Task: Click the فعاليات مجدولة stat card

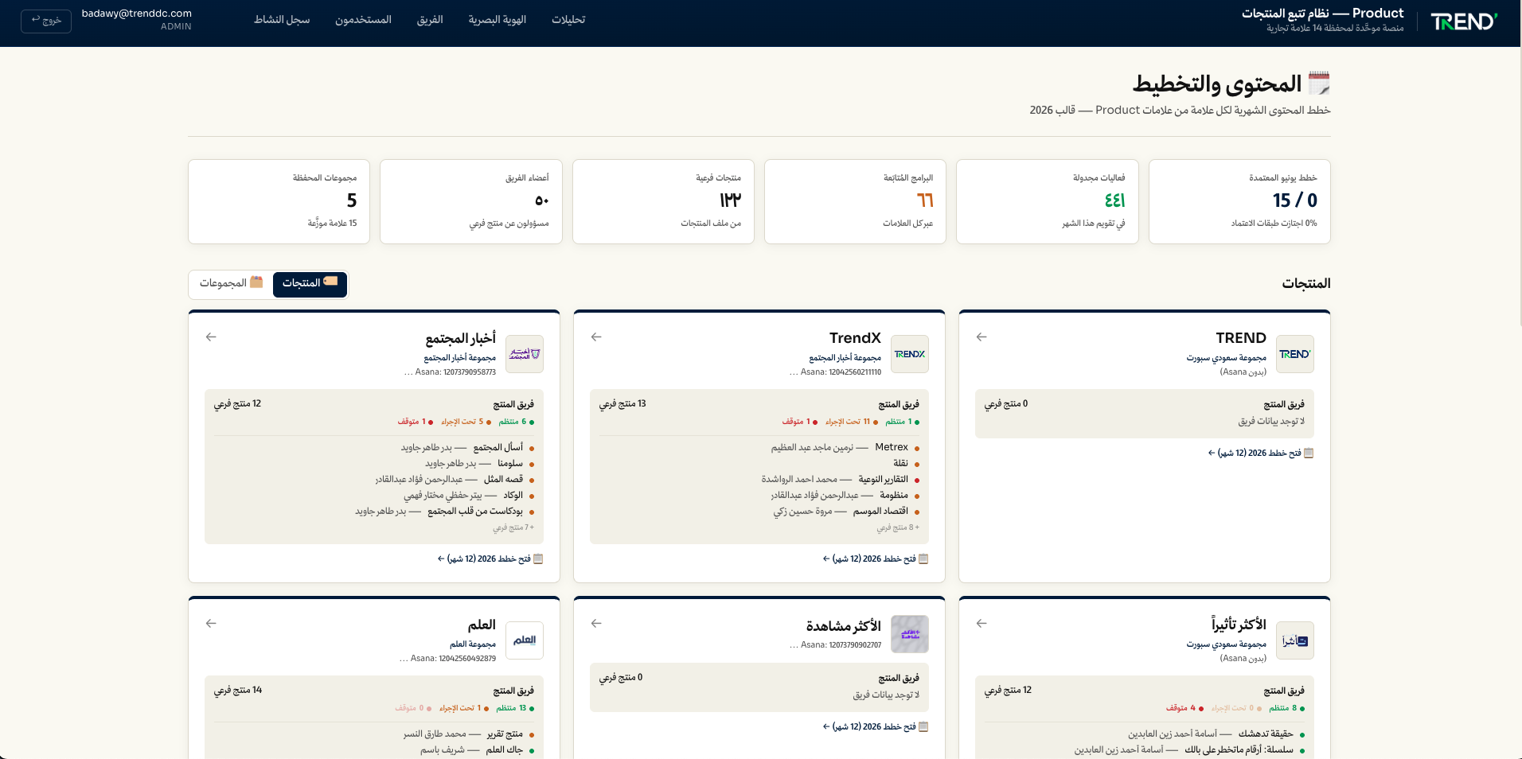Action: pyautogui.click(x=1048, y=201)
